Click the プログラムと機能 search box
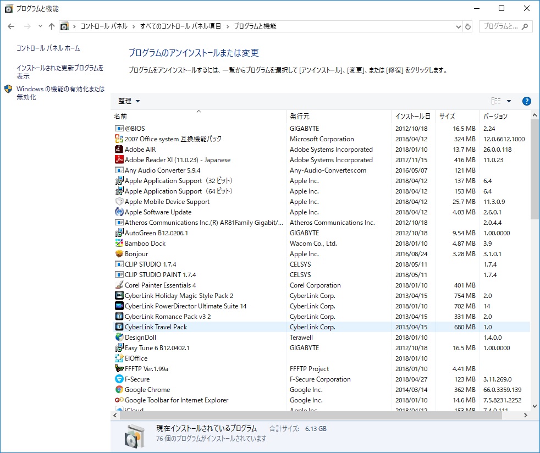 click(505, 26)
